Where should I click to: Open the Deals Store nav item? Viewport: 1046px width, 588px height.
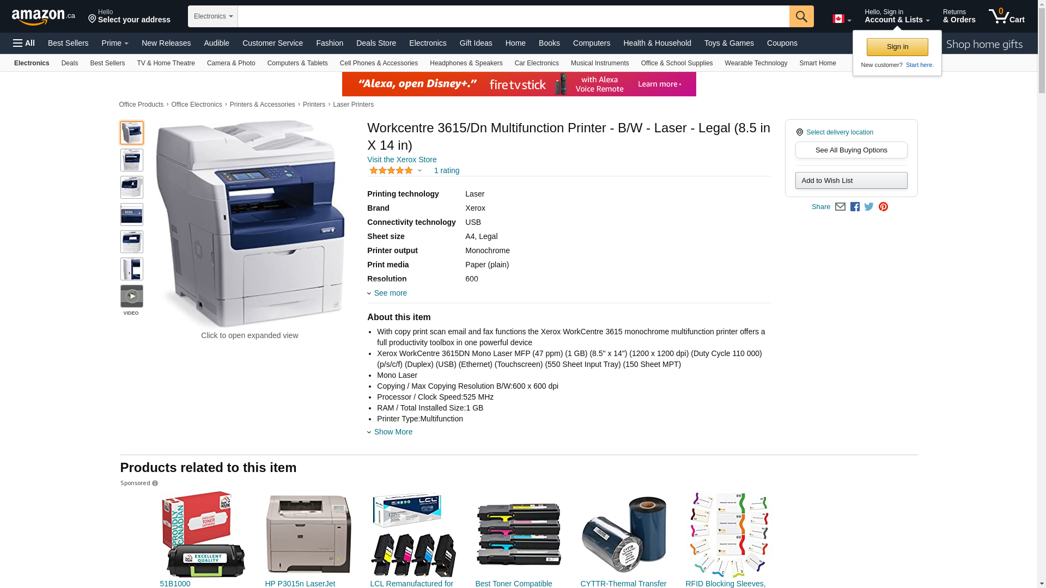376,43
